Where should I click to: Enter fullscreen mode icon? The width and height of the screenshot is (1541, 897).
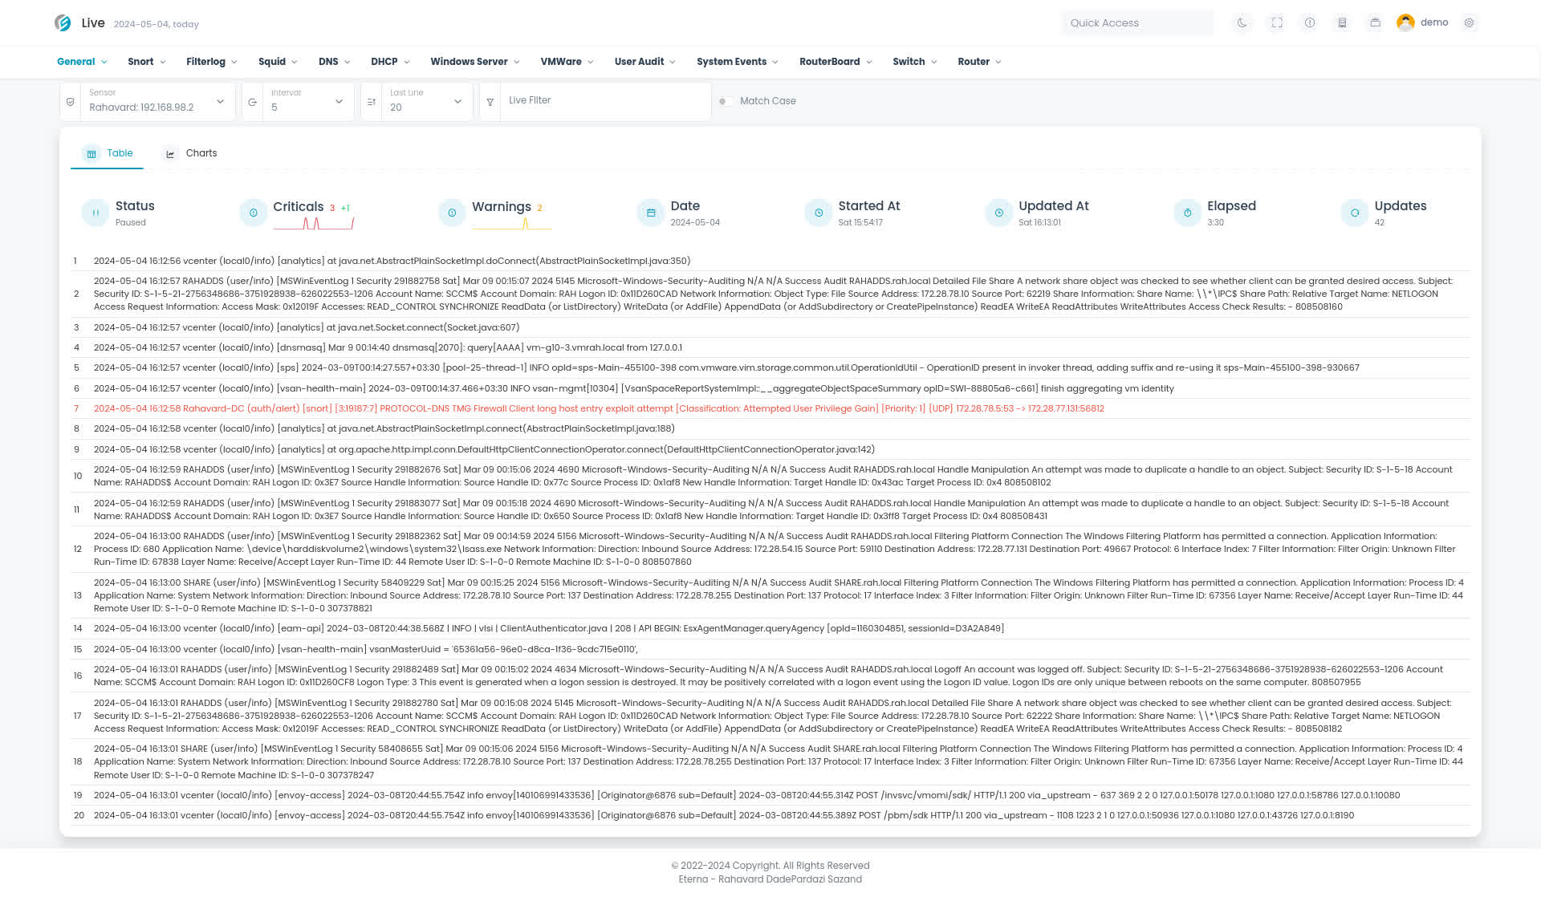[1277, 23]
